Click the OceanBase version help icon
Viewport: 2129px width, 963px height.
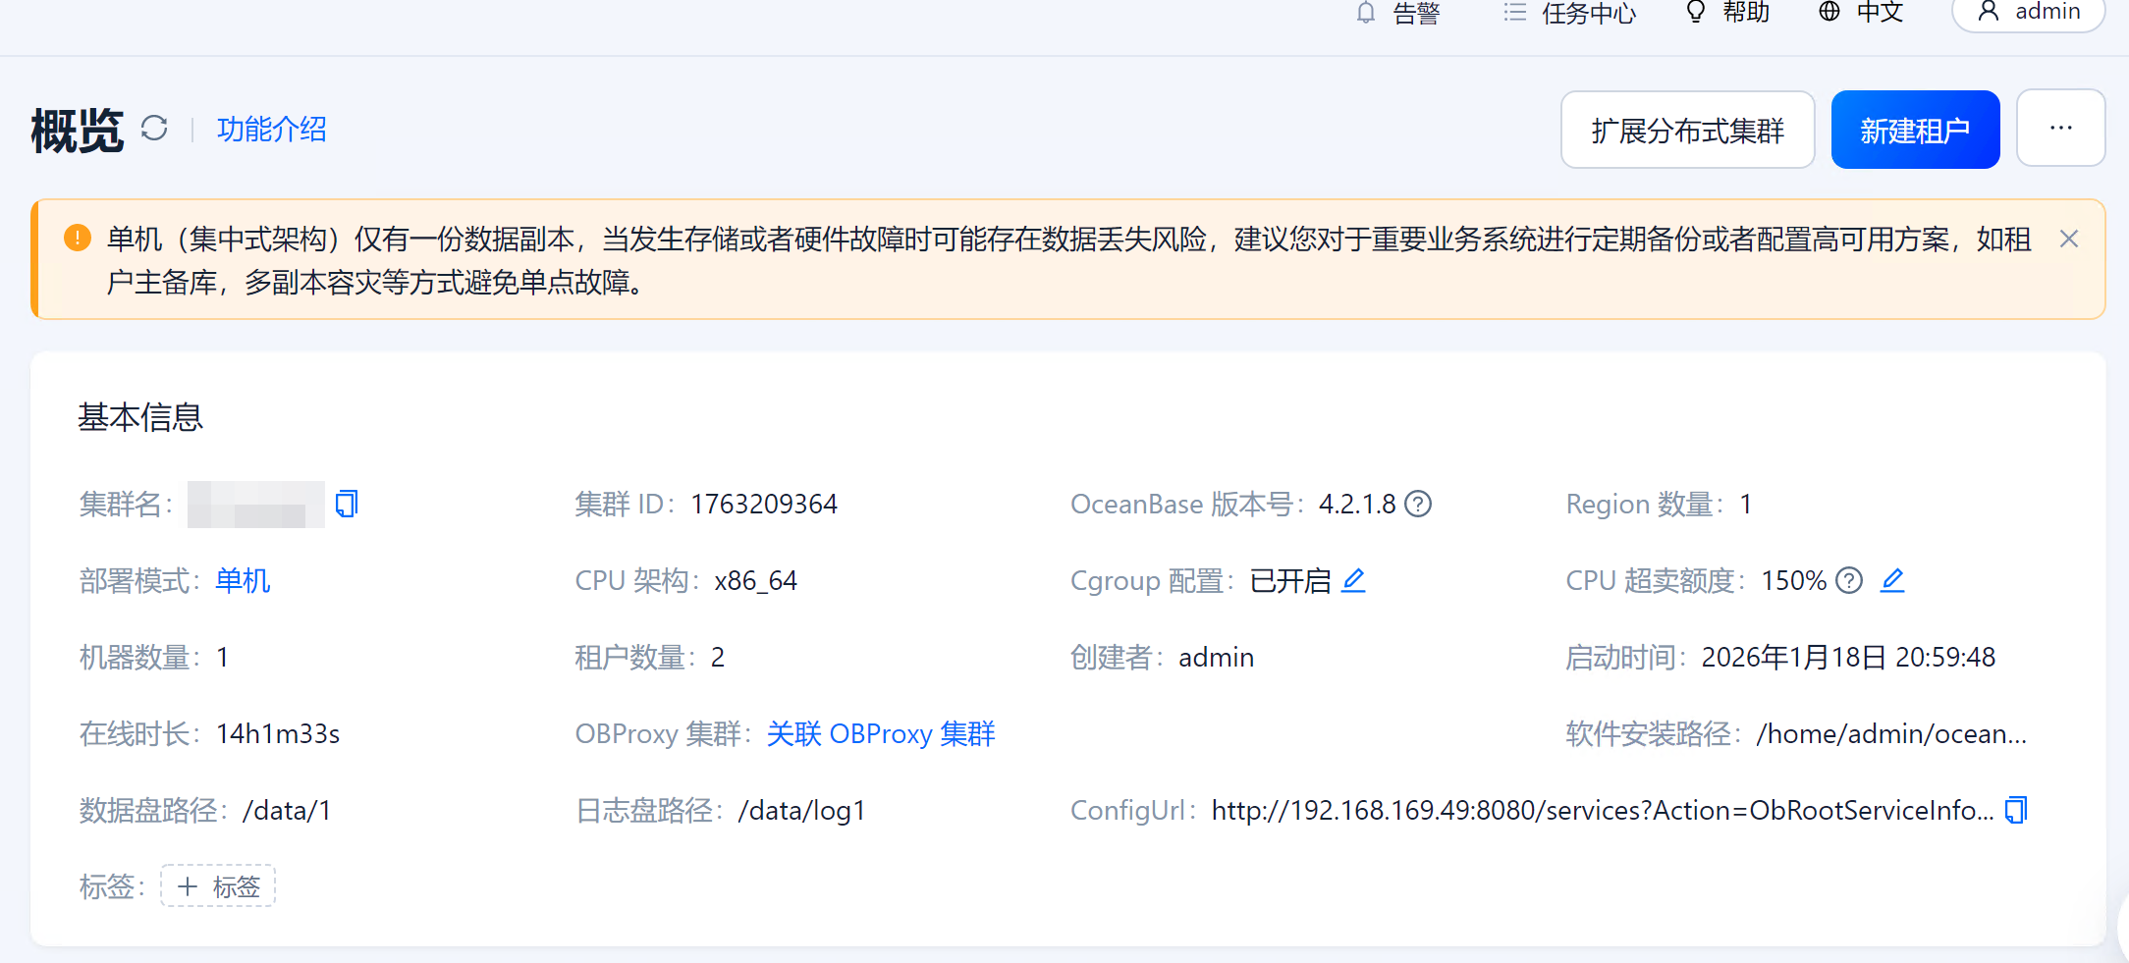1418,504
